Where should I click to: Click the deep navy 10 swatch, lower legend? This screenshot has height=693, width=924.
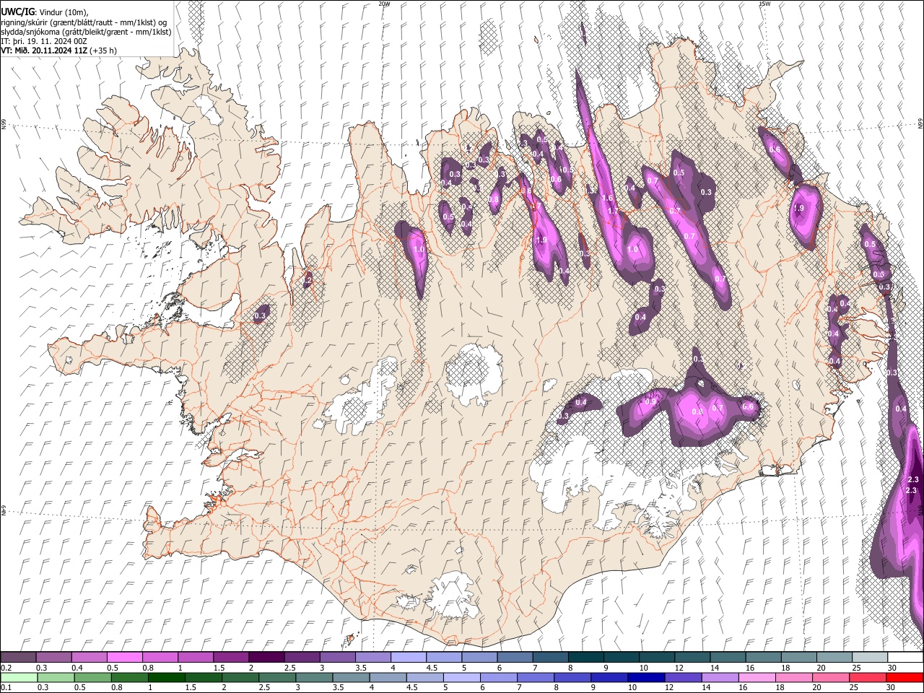646,678
